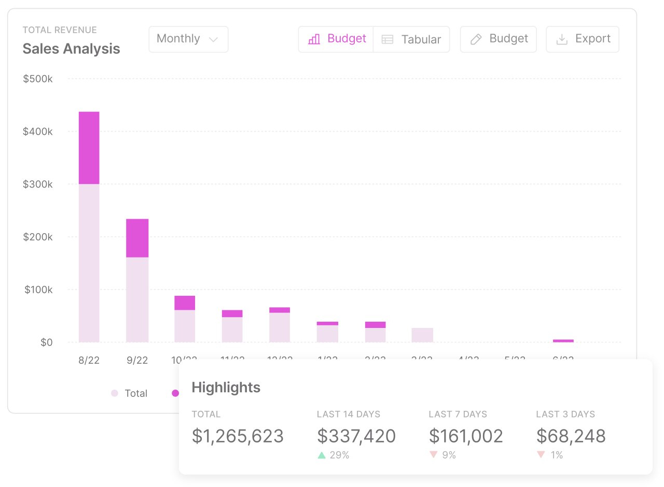The width and height of the screenshot is (664, 487).
Task: Click the red down-arrow beside 1%
Action: (541, 455)
